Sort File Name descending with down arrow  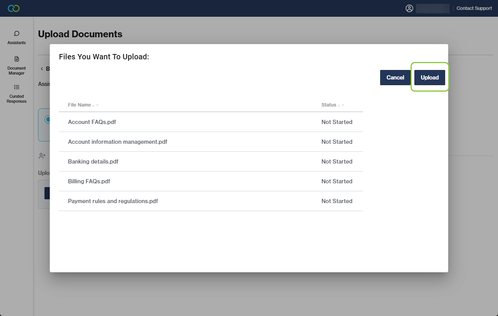tap(97, 105)
